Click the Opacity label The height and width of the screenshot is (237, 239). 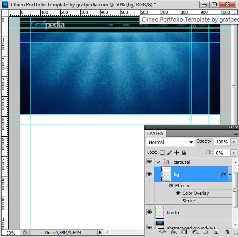click(204, 141)
